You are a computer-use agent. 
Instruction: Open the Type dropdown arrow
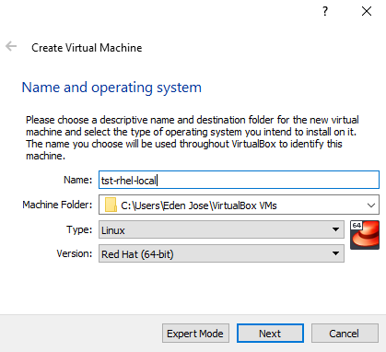[x=335, y=229]
